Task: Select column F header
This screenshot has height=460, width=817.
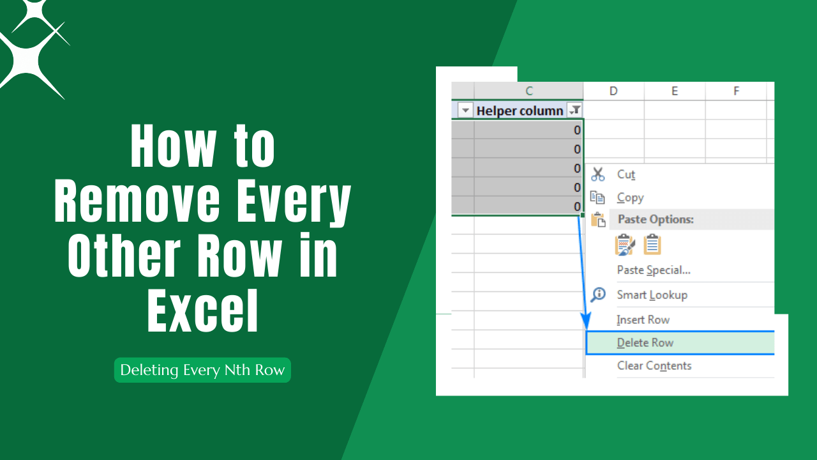Action: click(x=737, y=91)
